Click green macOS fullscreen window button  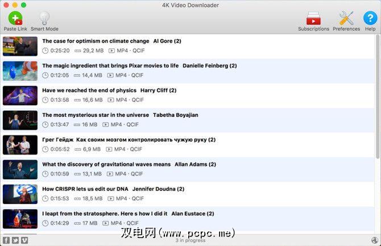click(x=23, y=5)
